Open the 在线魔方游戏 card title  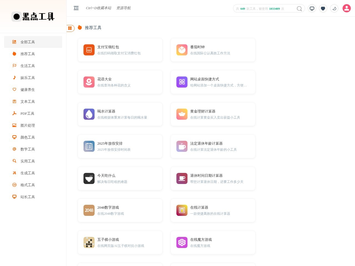tap(201, 240)
